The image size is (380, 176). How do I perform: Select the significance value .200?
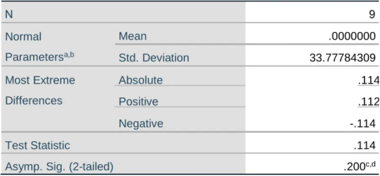(x=354, y=167)
